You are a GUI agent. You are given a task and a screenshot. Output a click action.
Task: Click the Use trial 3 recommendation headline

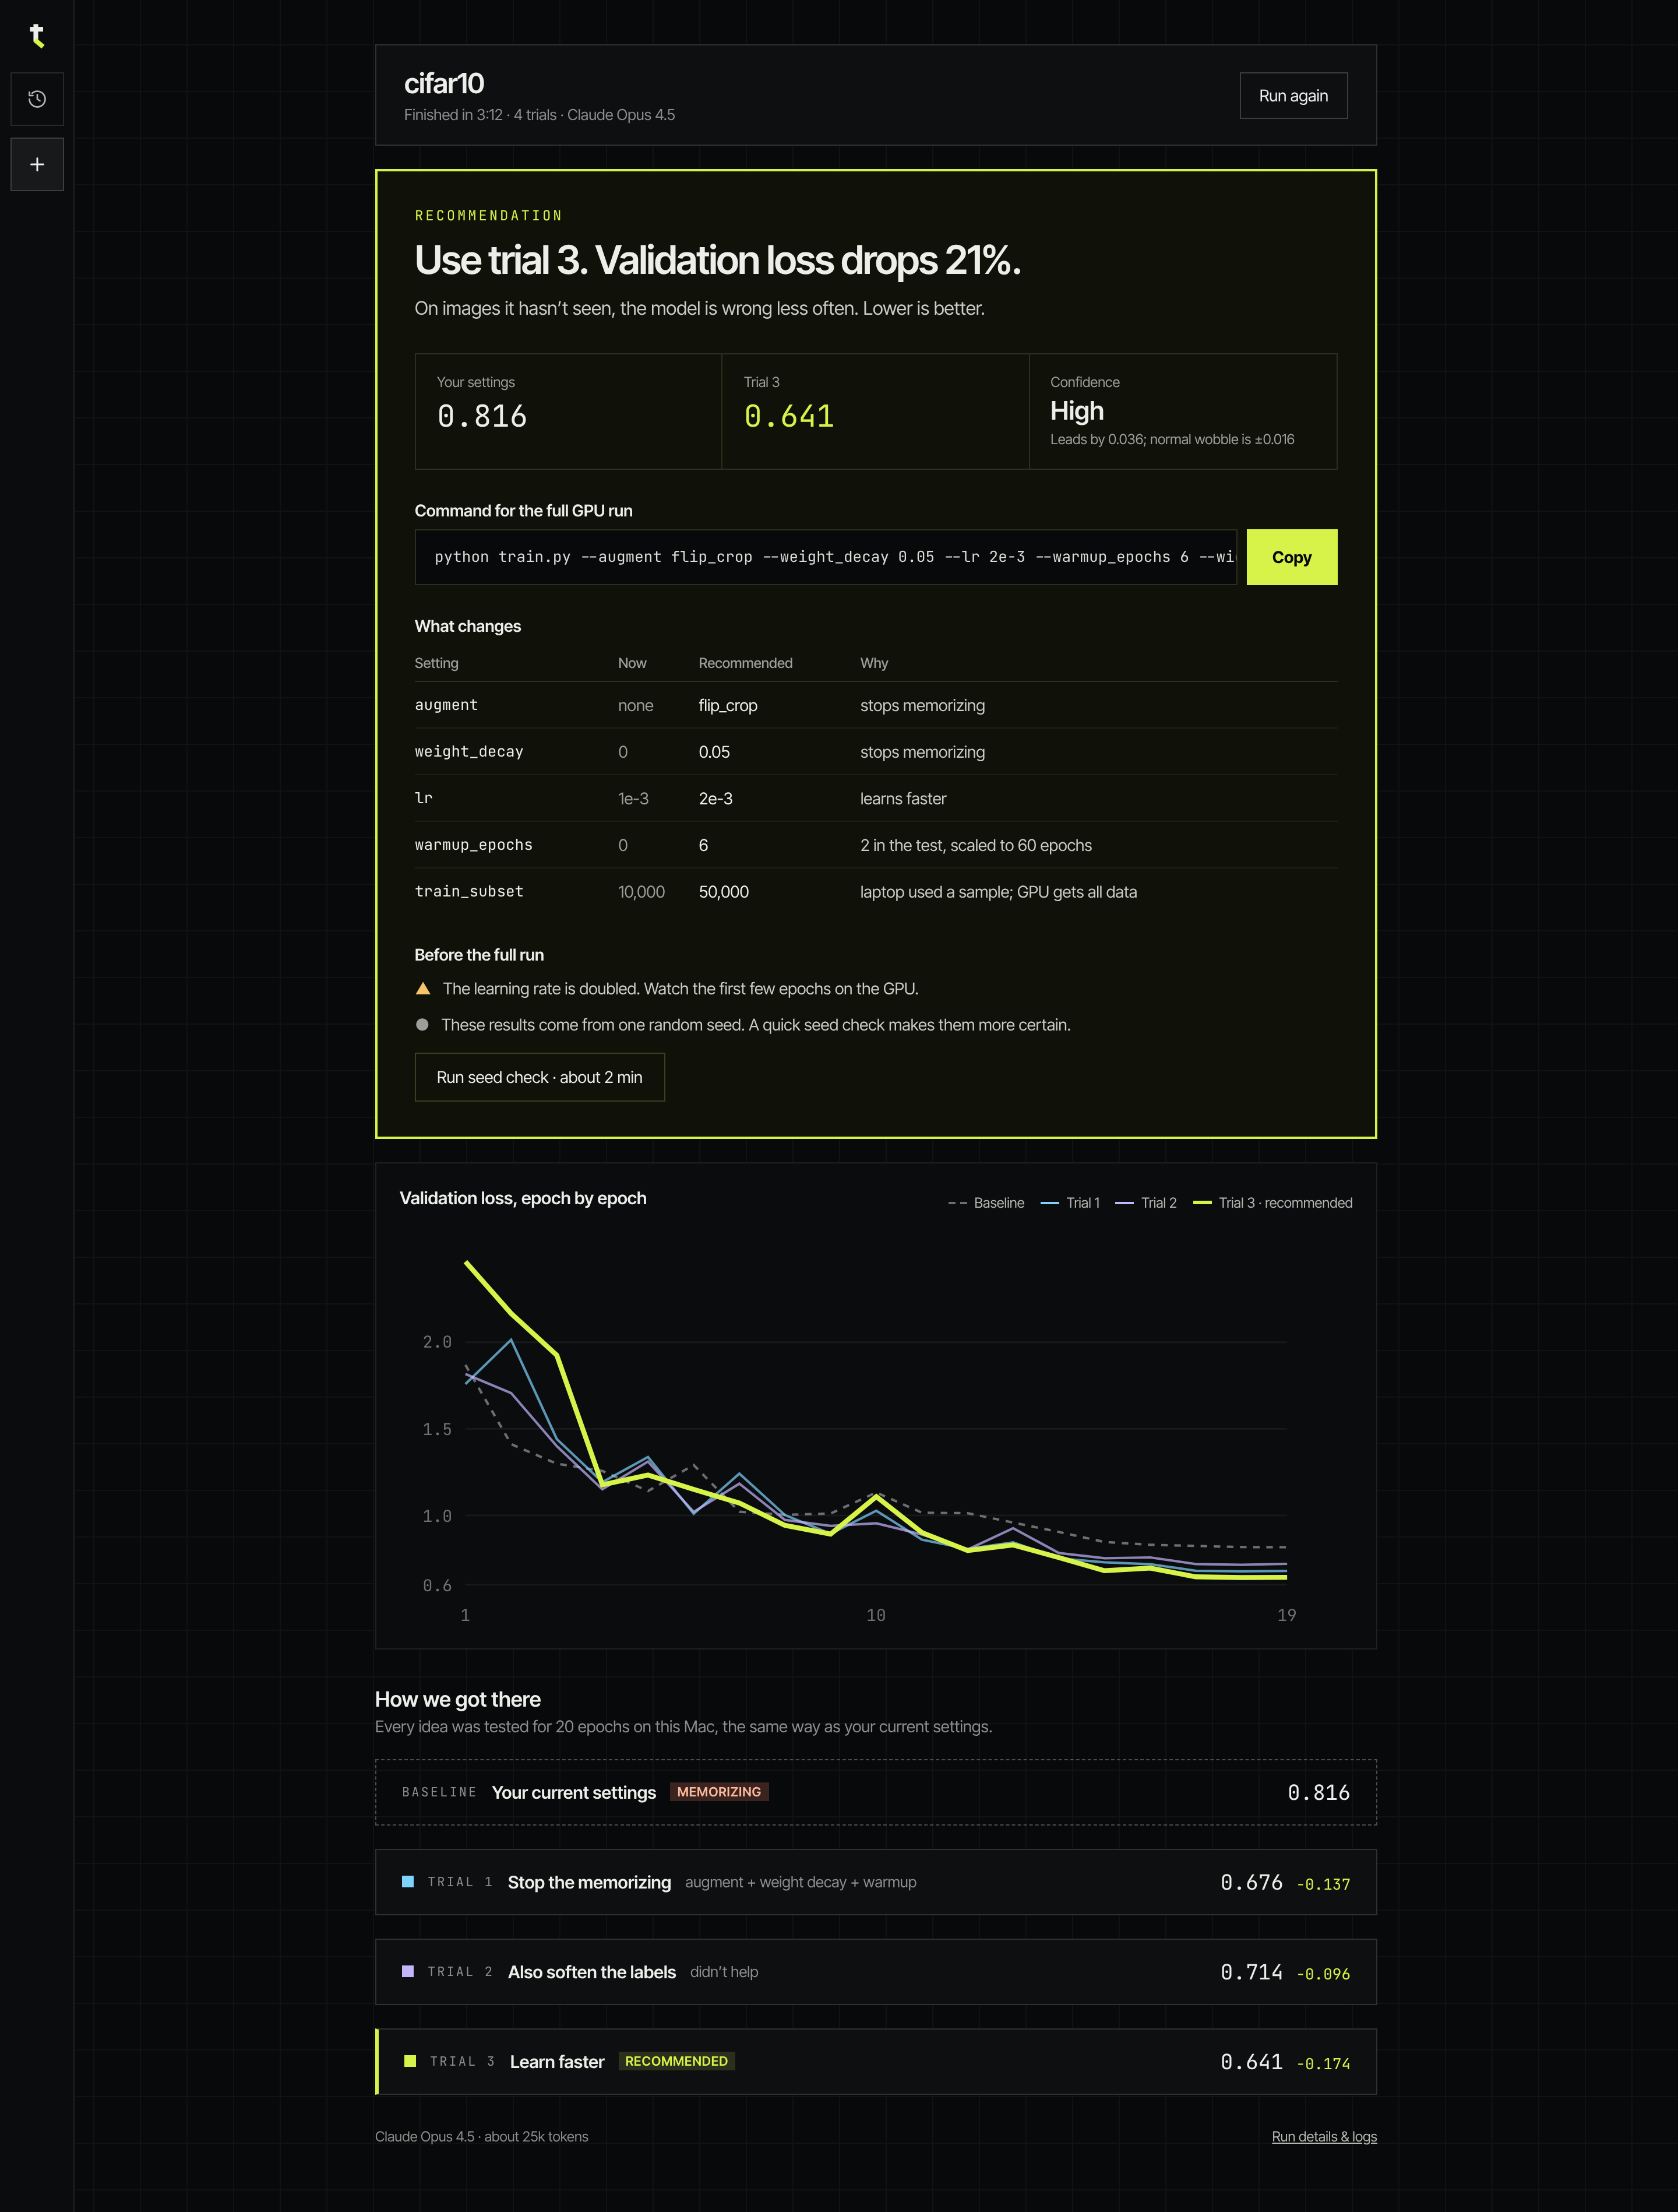(718, 261)
